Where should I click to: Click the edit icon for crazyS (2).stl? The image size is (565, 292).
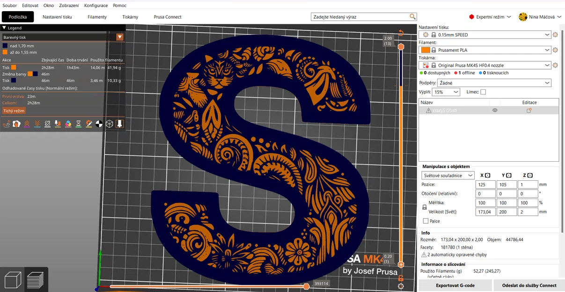click(529, 110)
